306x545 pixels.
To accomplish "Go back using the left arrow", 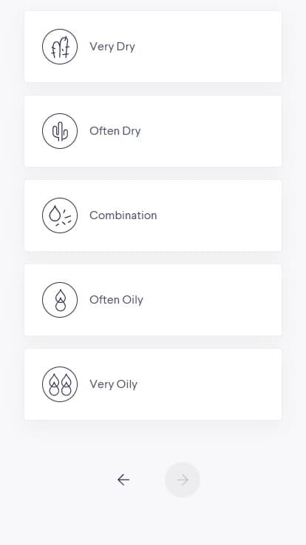I will click(123, 480).
